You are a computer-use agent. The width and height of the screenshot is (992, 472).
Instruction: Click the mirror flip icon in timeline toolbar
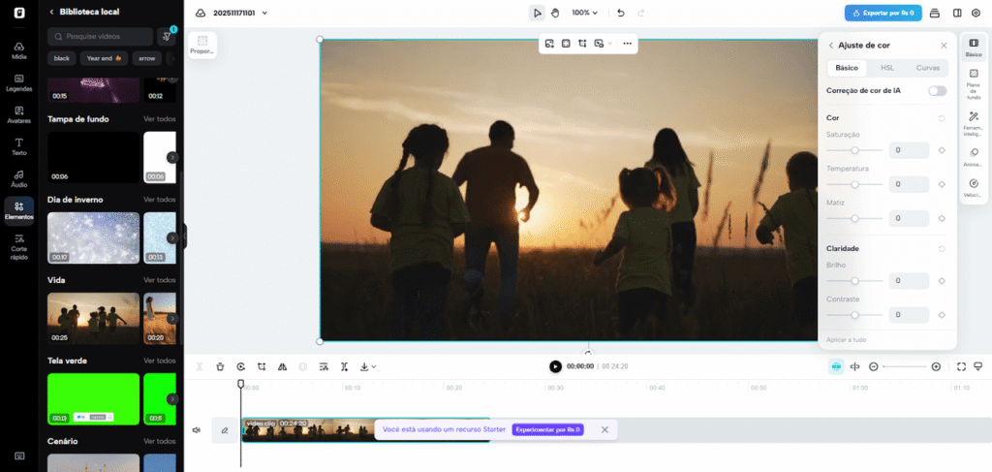pyautogui.click(x=282, y=366)
